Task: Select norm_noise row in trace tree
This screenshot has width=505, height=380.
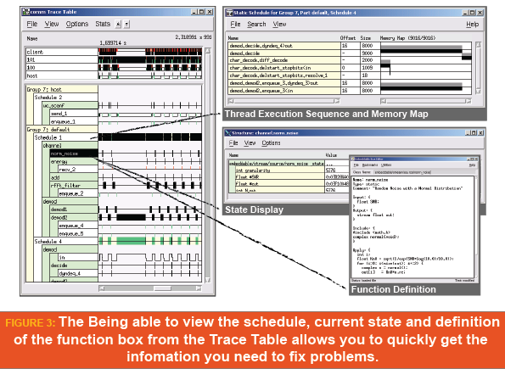Action: [x=74, y=154]
